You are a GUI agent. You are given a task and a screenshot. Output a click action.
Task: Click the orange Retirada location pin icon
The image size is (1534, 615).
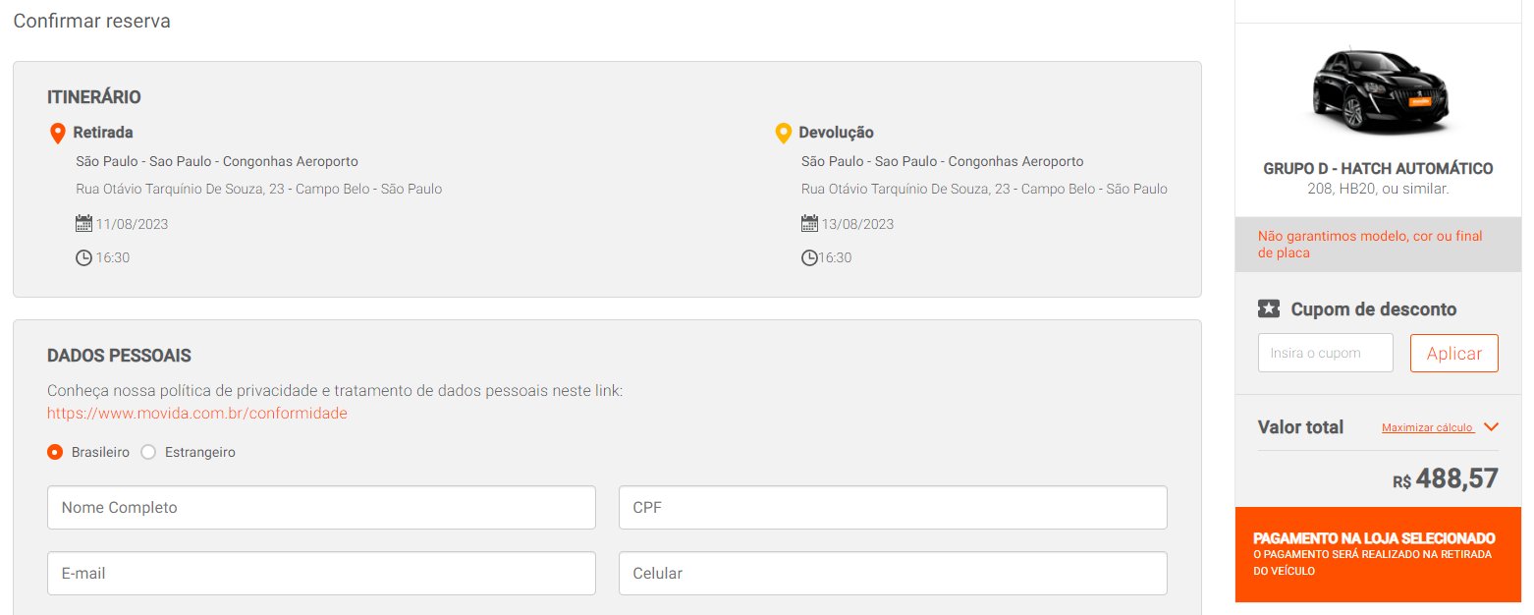[57, 133]
